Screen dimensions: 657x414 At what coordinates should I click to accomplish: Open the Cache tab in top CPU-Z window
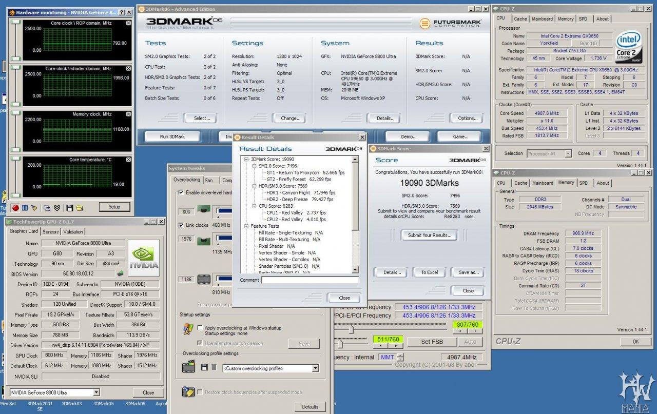tap(520, 19)
